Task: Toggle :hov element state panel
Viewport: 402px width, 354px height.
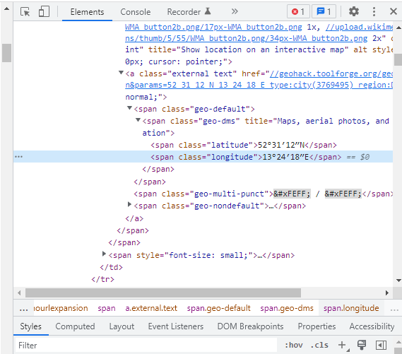Action: (x=294, y=346)
